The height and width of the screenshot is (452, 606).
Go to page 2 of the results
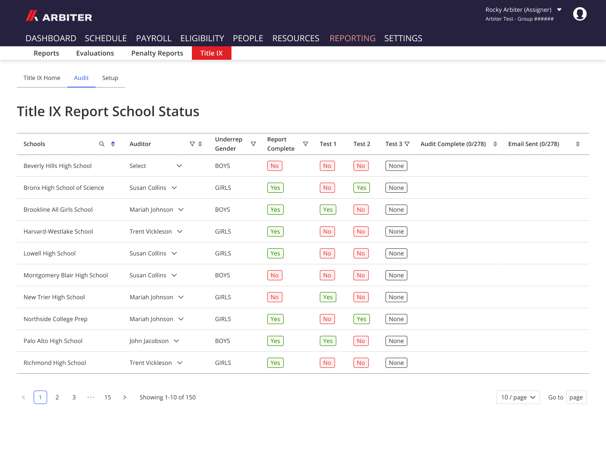pyautogui.click(x=57, y=397)
